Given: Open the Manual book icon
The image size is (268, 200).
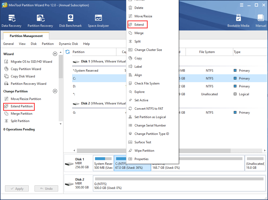Looking at the screenshot, I should 261,21.
